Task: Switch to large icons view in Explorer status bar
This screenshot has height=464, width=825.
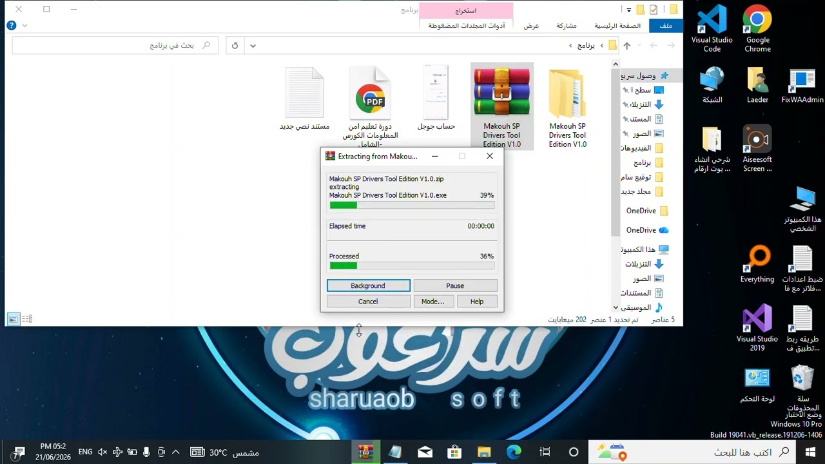Action: pos(13,319)
